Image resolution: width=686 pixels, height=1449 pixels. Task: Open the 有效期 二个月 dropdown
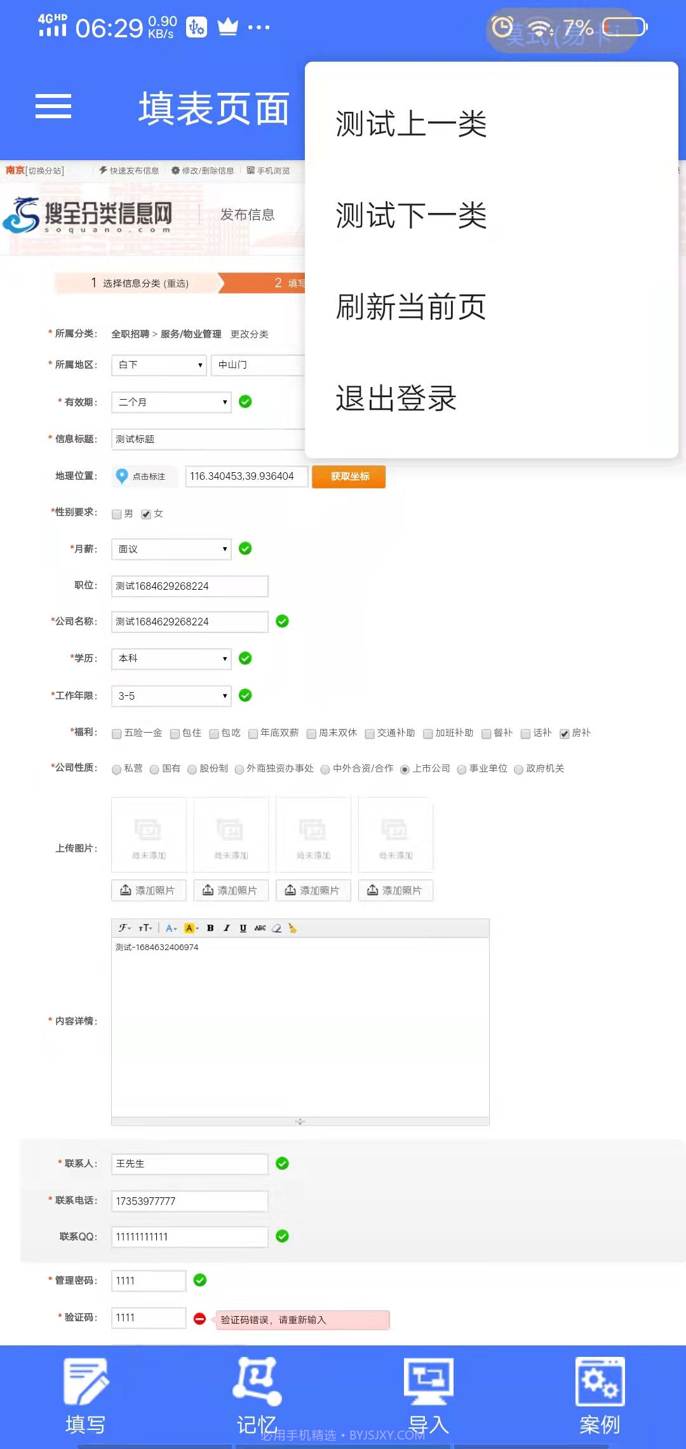point(171,402)
